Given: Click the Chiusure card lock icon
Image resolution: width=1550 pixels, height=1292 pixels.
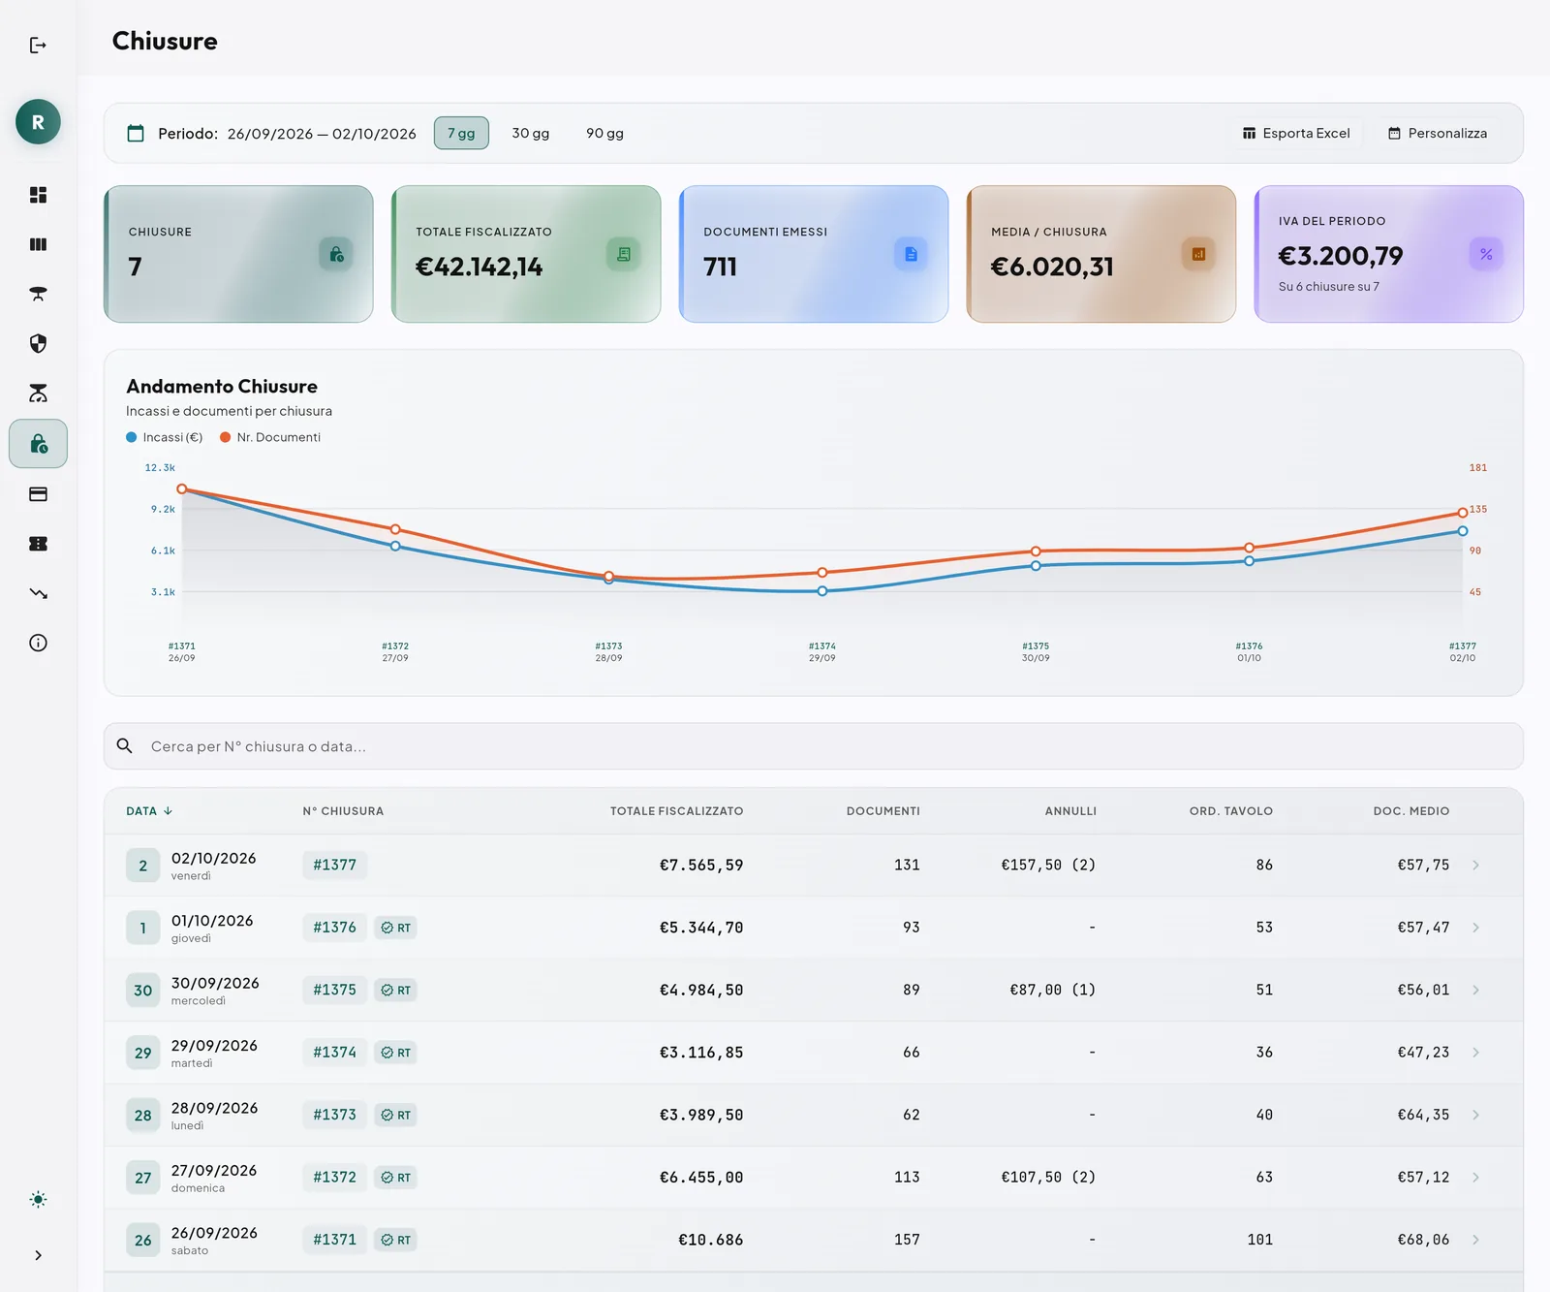Looking at the screenshot, I should (336, 254).
